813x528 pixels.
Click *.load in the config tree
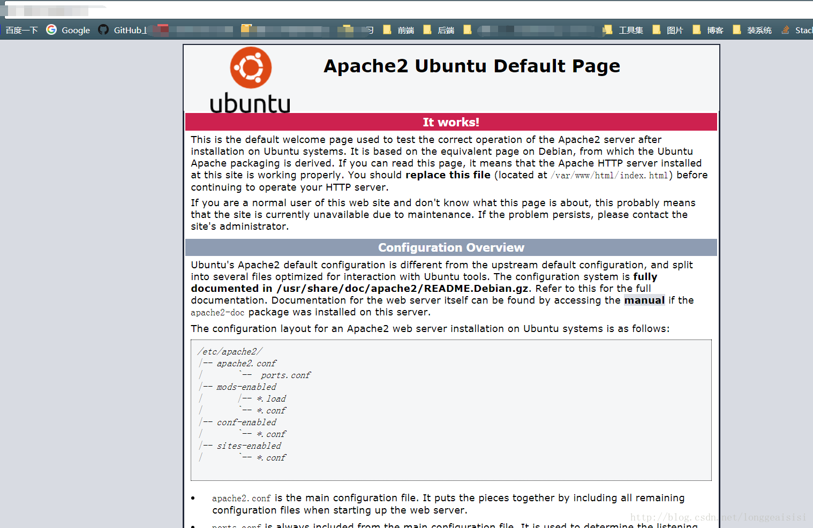coord(271,399)
